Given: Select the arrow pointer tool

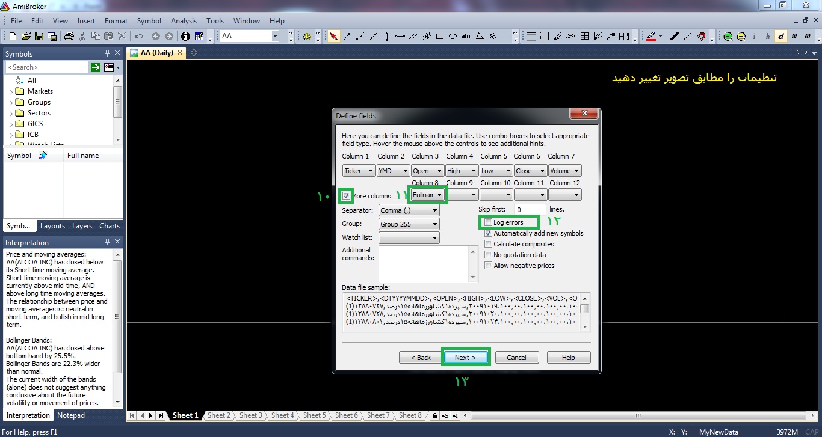Looking at the screenshot, I should tap(334, 37).
